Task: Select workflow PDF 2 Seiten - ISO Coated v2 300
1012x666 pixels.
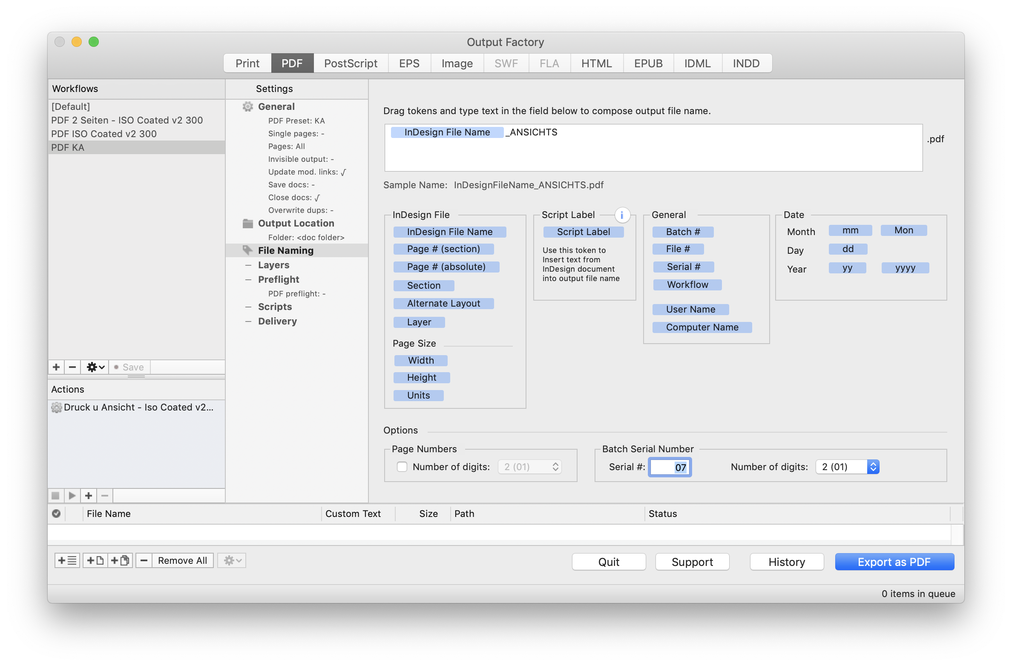Action: click(136, 120)
